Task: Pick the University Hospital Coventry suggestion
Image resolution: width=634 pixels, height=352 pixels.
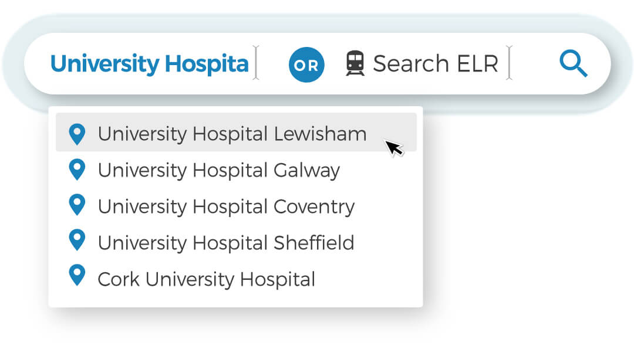Action: click(x=226, y=207)
